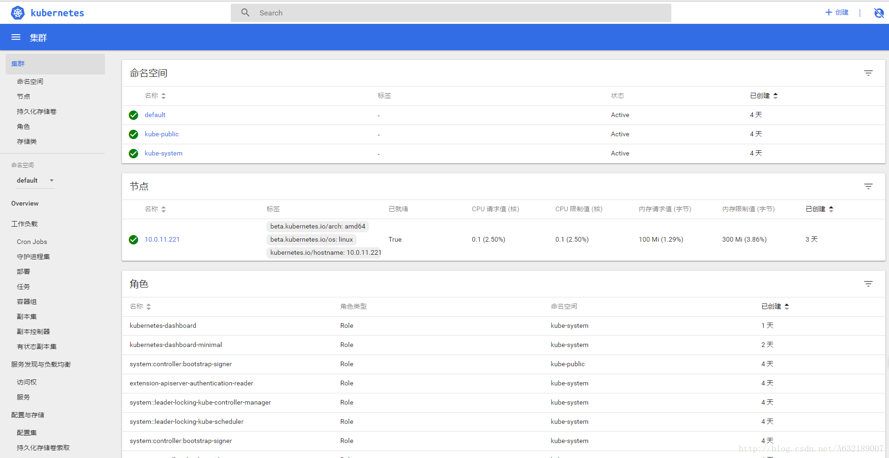
Task: Click the kubernetes-dashboard role row
Action: [x=504, y=325]
